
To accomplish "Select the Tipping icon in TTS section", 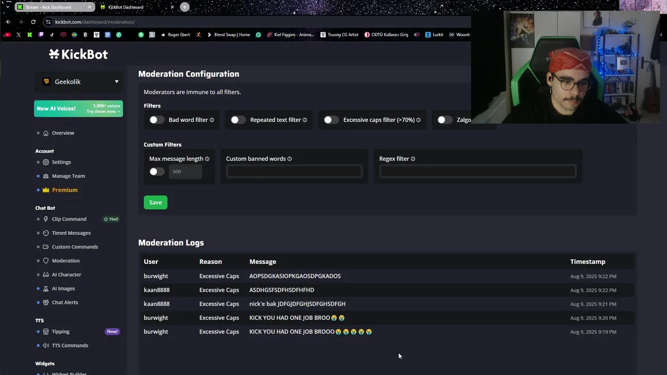I will (x=46, y=332).
